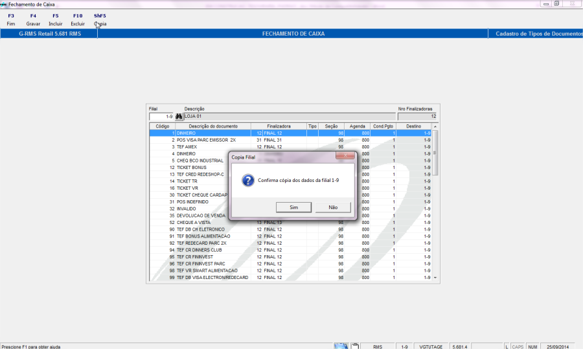
Task: Click the scroll down arrow in the table
Action: click(435, 278)
